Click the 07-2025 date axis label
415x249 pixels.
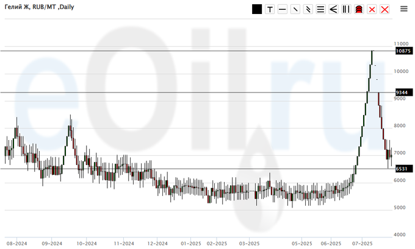pyautogui.click(x=363, y=242)
